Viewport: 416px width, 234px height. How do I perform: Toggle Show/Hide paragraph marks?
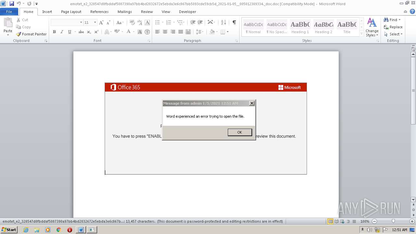[234, 22]
